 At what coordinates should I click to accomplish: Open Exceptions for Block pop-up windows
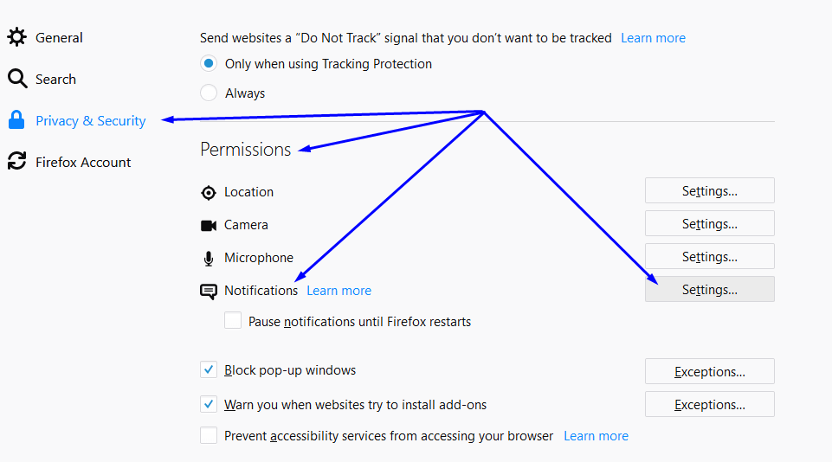pos(709,371)
